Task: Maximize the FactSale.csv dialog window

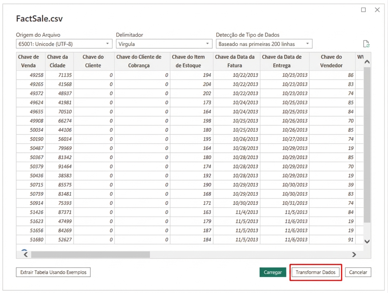Action: (363, 10)
